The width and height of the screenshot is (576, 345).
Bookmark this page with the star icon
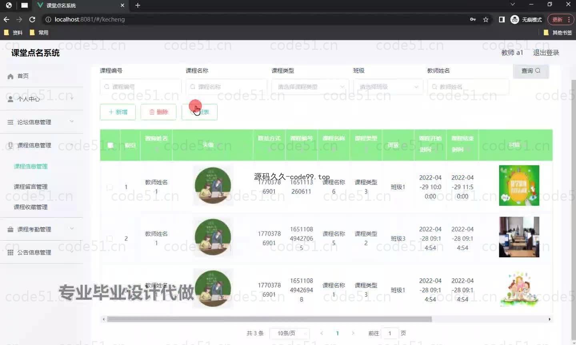coord(486,19)
